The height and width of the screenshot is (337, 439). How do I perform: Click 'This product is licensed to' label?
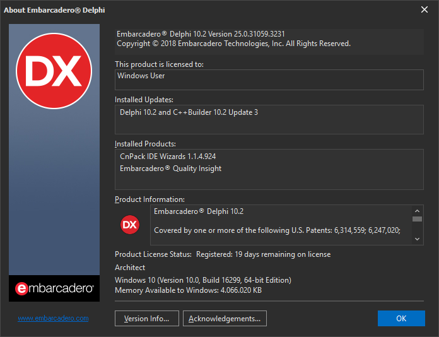point(160,64)
